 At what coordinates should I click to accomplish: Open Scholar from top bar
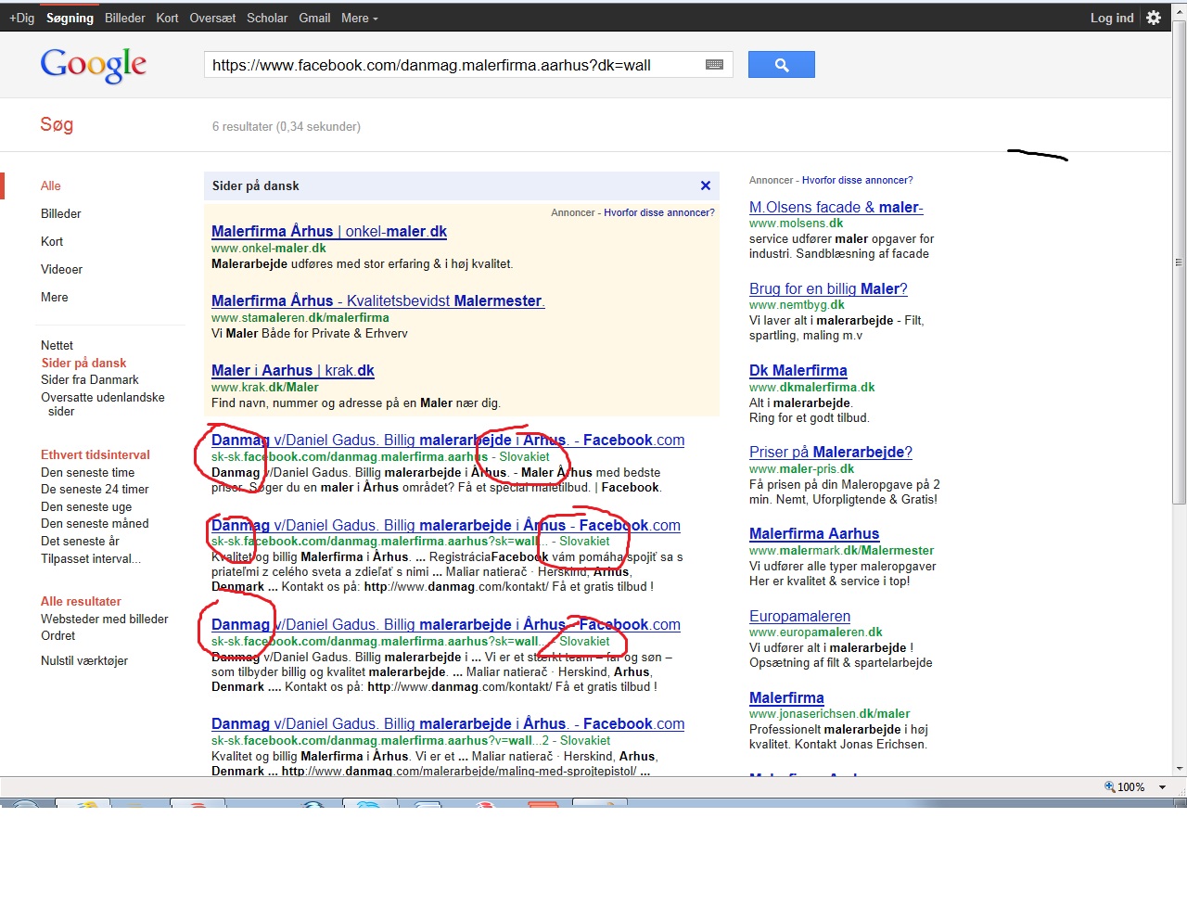tap(267, 18)
